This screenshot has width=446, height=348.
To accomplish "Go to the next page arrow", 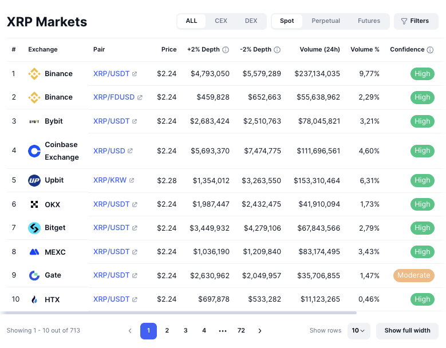I will point(260,331).
